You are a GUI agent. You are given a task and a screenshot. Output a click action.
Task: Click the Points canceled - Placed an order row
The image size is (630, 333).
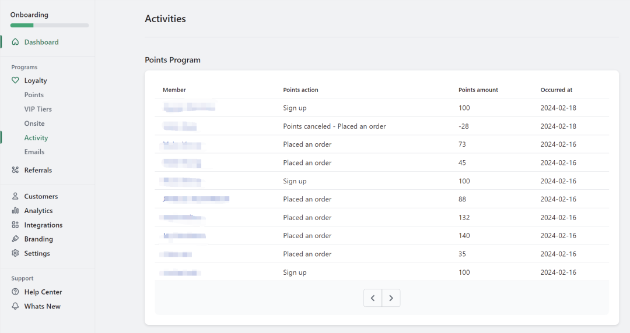tap(334, 126)
